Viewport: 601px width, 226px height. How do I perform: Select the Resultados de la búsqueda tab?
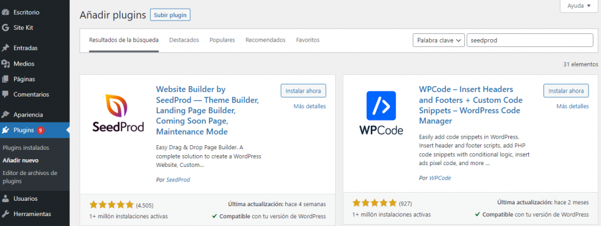tap(124, 40)
